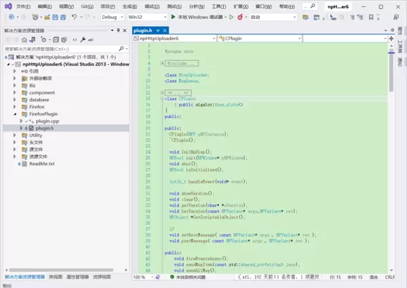Select the plugin.h file in tree
This screenshot has height=288, width=407.
[44, 127]
